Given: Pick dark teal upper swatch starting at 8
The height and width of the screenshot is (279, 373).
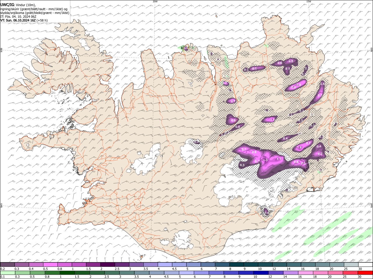Looking at the screenshot, I should pyautogui.click(x=237, y=264).
